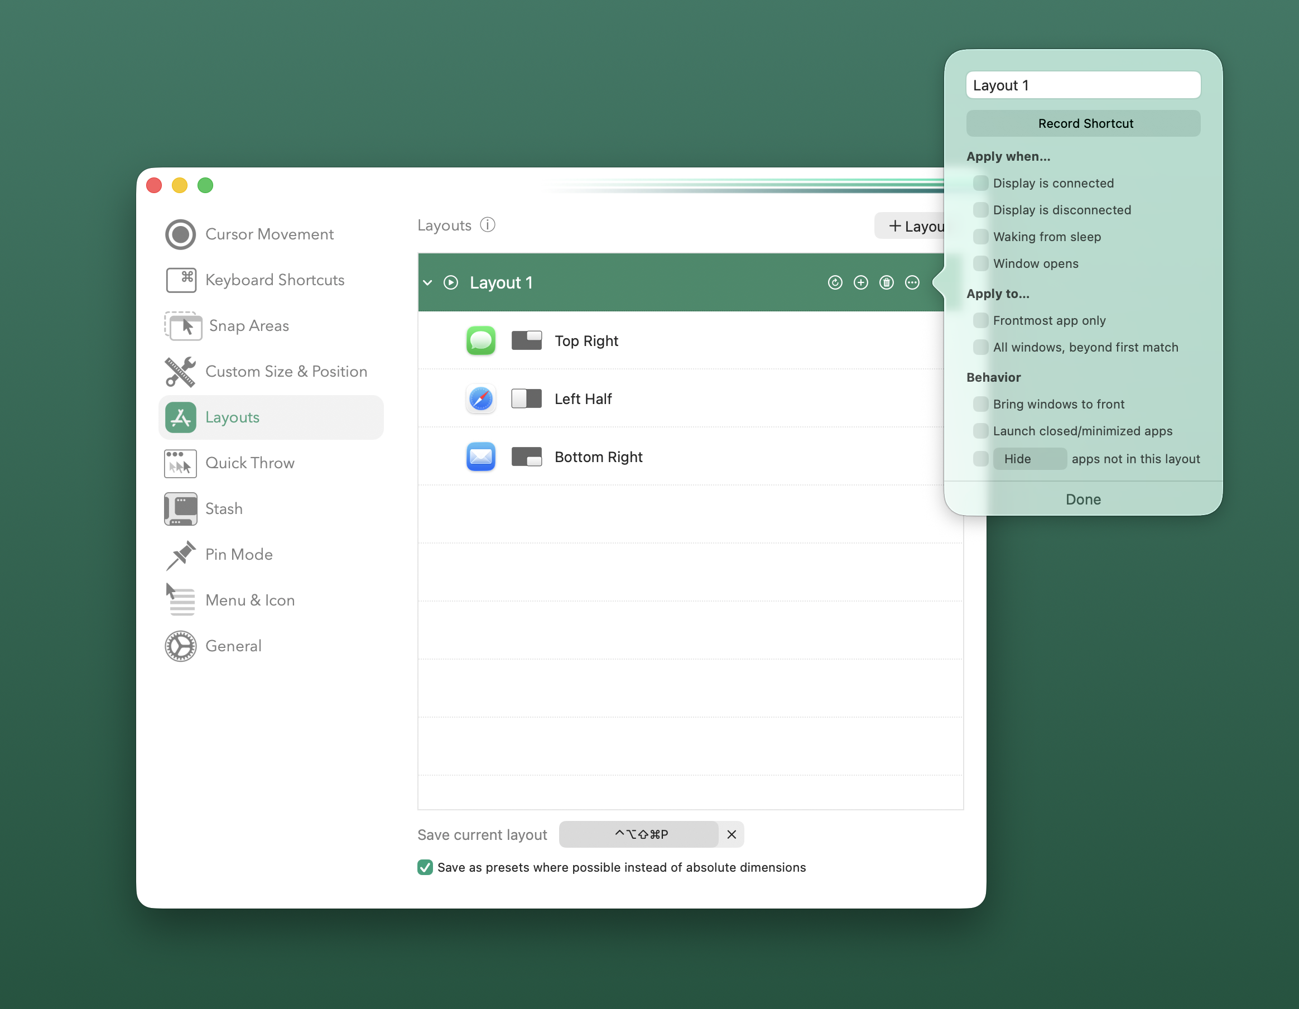Open the Menu & Icon sidebar item

coord(271,600)
